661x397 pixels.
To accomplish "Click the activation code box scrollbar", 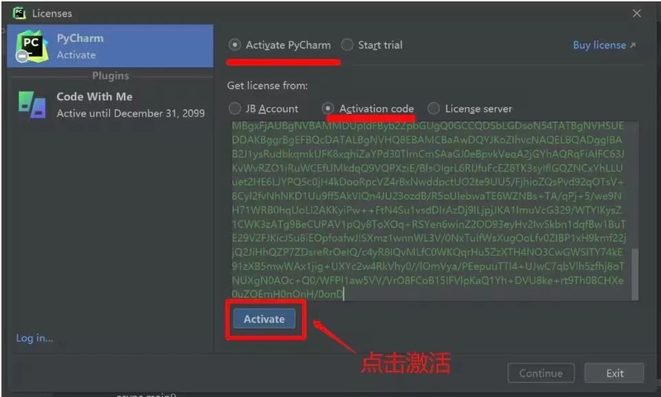I will click(635, 274).
